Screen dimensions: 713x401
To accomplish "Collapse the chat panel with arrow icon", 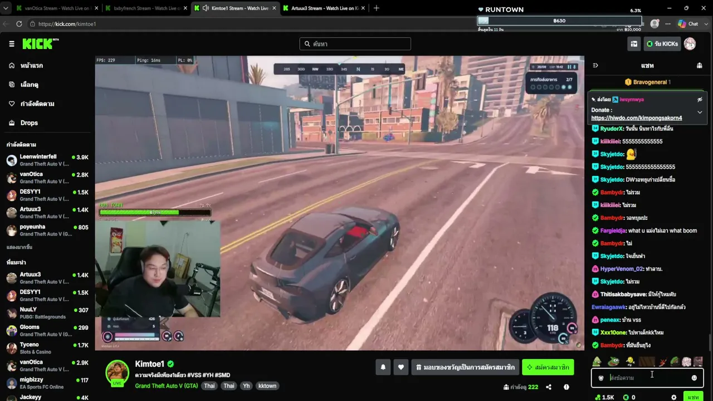I will [595, 66].
